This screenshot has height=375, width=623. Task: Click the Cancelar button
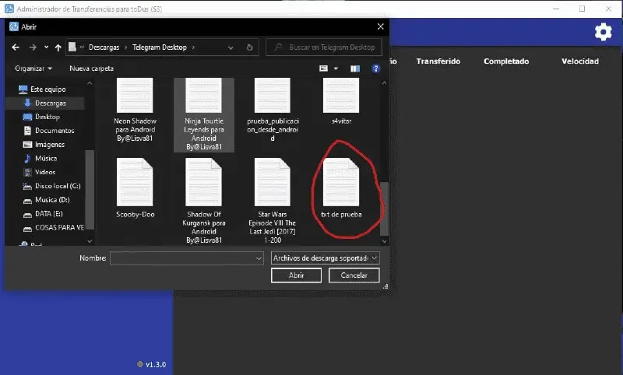click(354, 275)
